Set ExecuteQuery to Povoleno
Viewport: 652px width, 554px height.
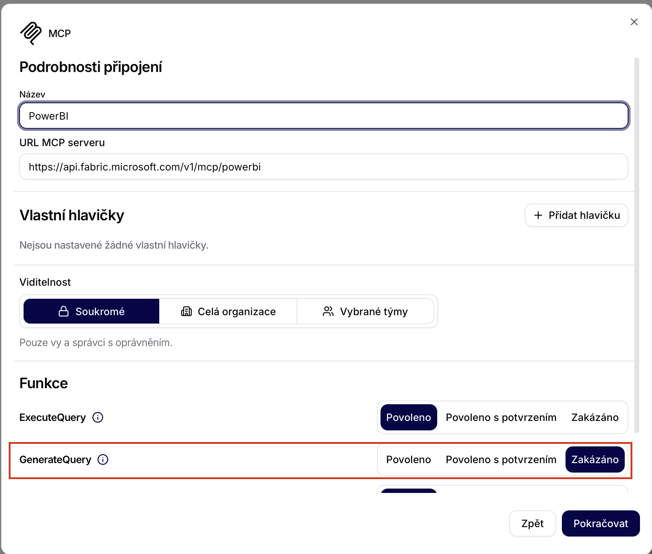(x=408, y=417)
